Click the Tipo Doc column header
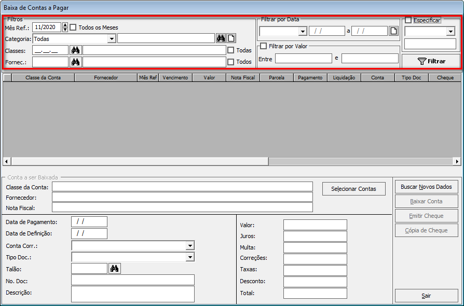Image resolution: width=464 pixels, height=306 pixels. tap(412, 78)
